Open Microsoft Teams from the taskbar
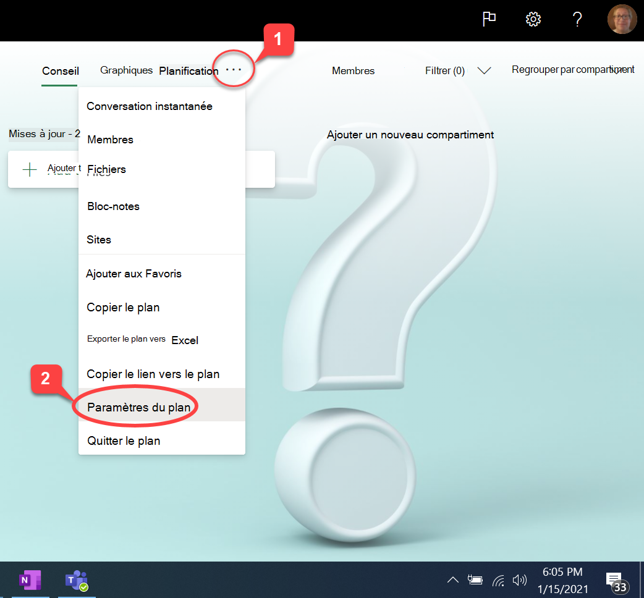This screenshot has height=598, width=644. tap(77, 580)
